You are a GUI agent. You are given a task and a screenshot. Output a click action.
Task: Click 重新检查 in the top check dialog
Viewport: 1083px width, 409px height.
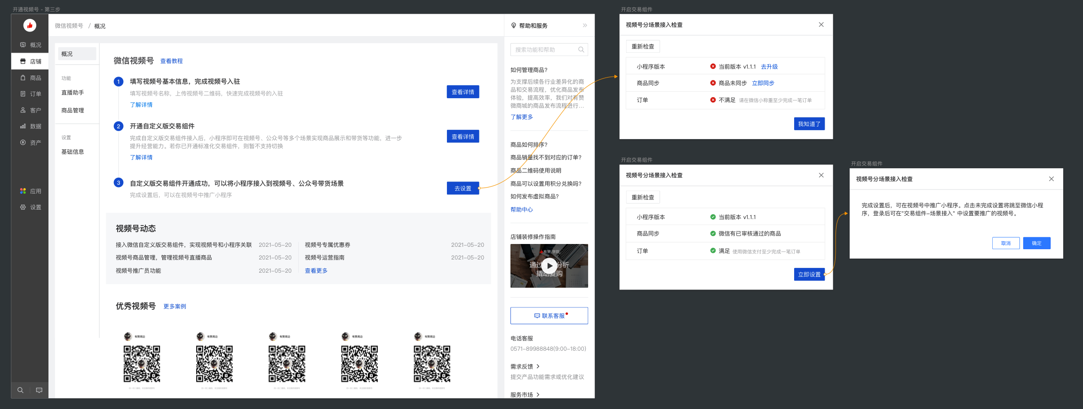coord(643,46)
